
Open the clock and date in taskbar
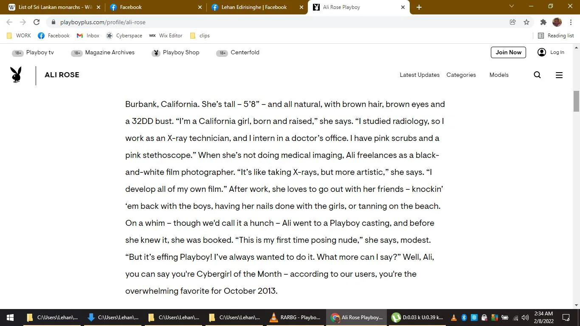543,318
